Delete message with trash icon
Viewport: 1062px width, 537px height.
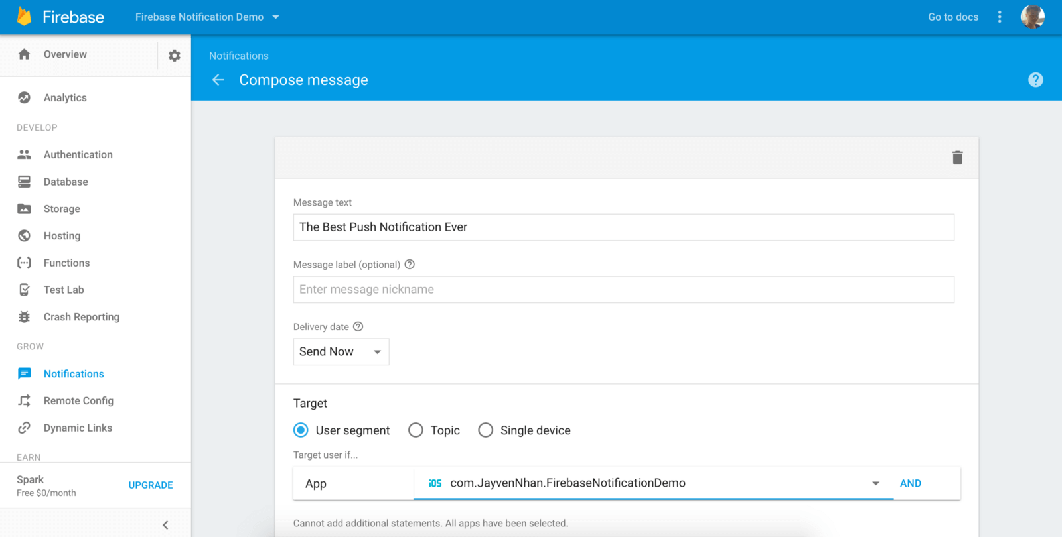coord(957,158)
